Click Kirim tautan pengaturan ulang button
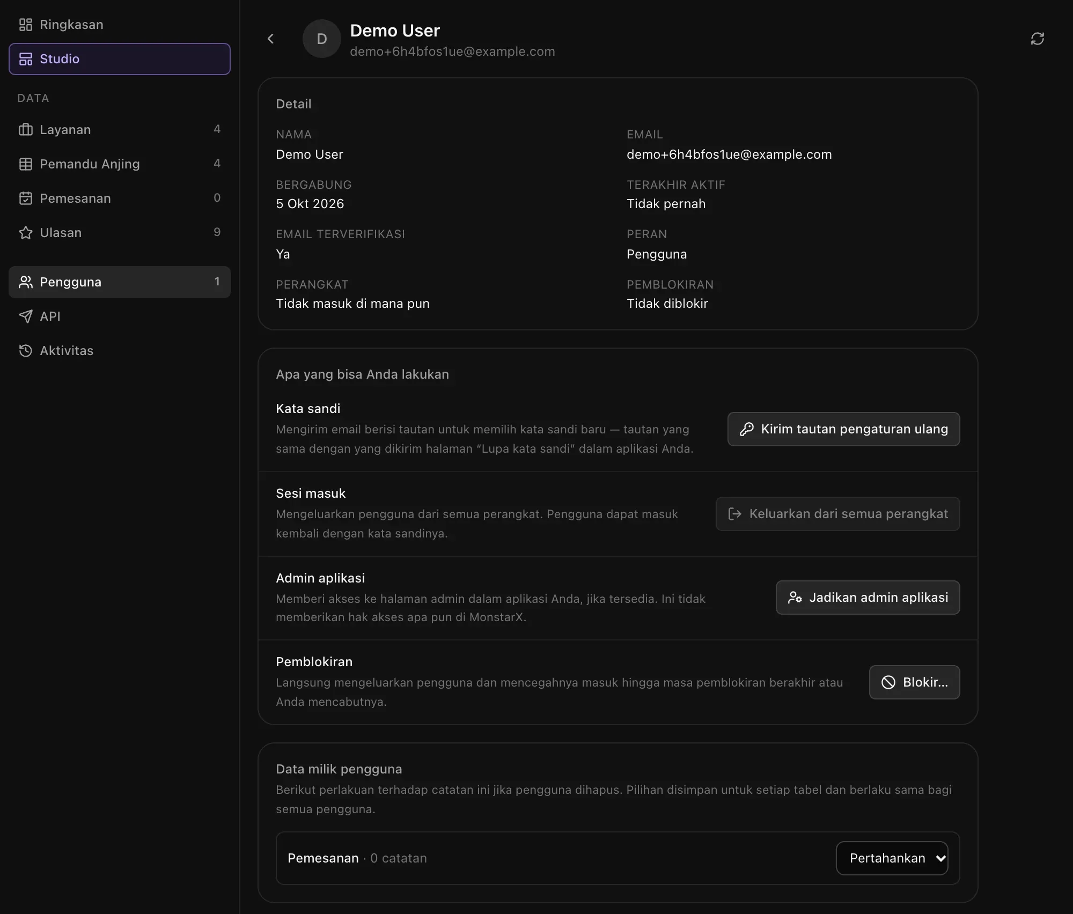This screenshot has height=914, width=1073. (843, 429)
